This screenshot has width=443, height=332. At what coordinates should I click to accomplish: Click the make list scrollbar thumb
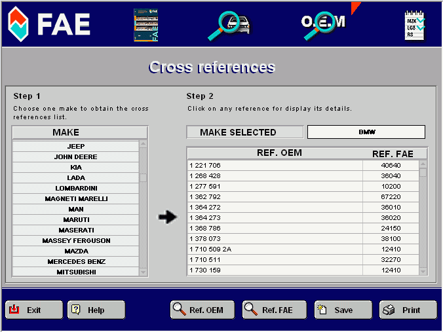coord(144,178)
